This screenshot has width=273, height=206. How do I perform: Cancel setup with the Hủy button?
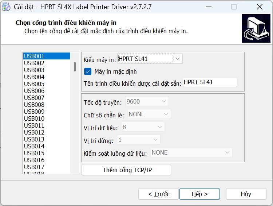point(246,194)
